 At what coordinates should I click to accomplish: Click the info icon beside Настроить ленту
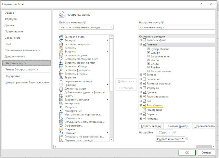click(x=162, y=22)
